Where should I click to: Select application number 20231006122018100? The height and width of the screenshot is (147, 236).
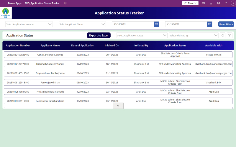pos(18,83)
